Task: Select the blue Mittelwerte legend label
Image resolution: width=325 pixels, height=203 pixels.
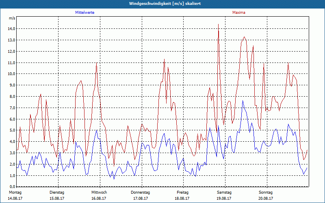Action: tap(85, 13)
